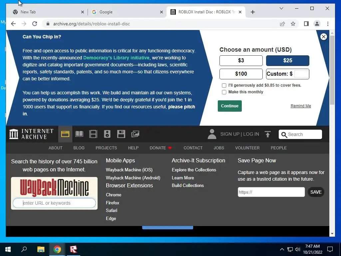Open the Windows Start menu
Screen dimensions: 341x256
[8, 249]
